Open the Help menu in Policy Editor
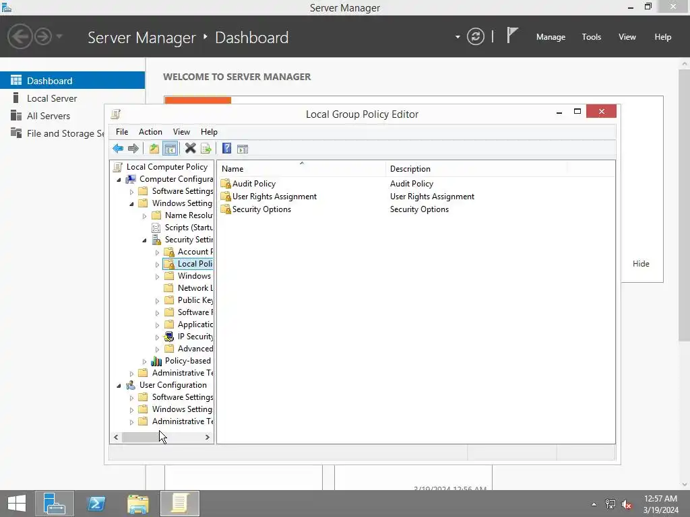690x517 pixels. click(x=209, y=132)
